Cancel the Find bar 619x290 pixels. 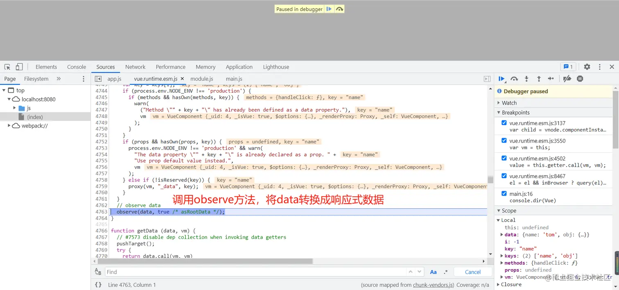point(473,272)
